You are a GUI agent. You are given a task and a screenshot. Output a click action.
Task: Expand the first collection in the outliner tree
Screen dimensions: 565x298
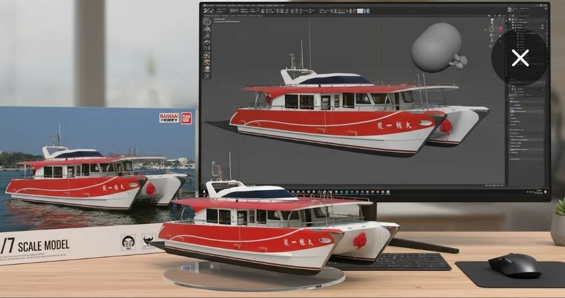coord(515,29)
